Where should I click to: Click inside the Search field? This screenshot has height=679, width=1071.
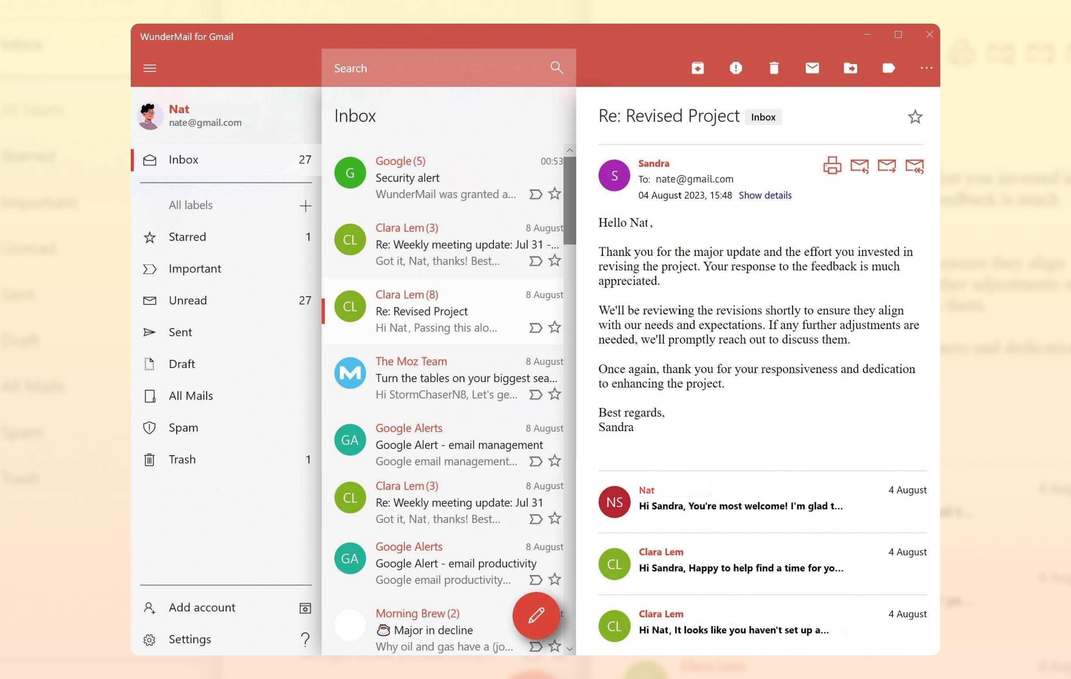pos(422,68)
